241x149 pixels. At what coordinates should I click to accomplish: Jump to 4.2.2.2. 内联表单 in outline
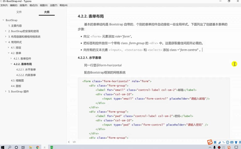coord(26,75)
